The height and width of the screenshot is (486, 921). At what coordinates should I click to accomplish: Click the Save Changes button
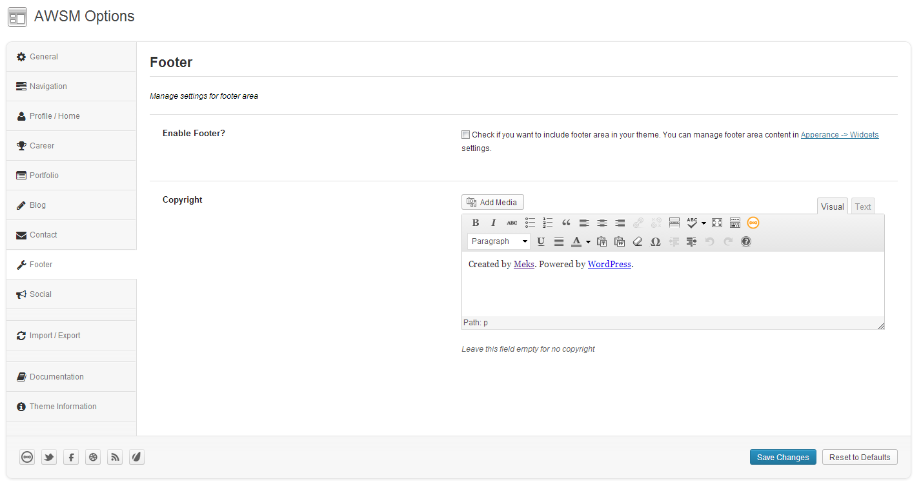[x=783, y=457]
